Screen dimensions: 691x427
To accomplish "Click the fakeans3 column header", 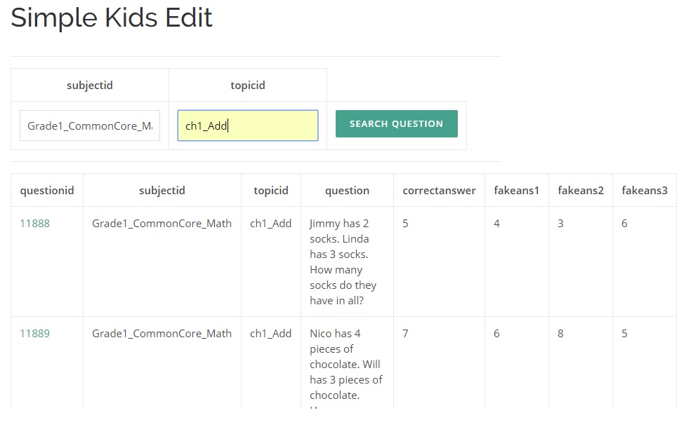I will click(644, 191).
